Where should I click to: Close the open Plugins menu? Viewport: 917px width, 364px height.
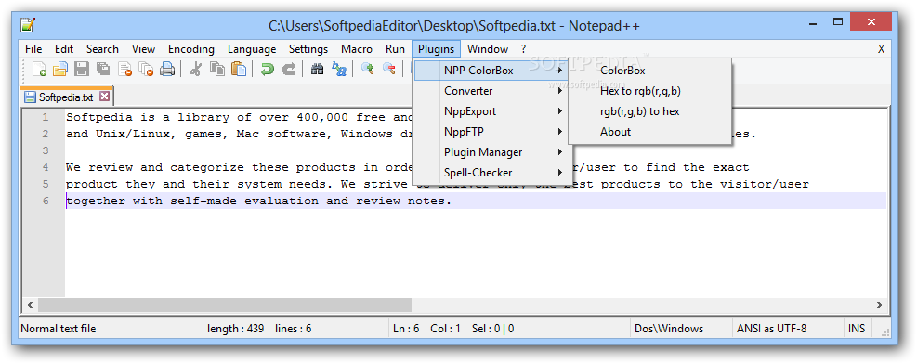437,49
